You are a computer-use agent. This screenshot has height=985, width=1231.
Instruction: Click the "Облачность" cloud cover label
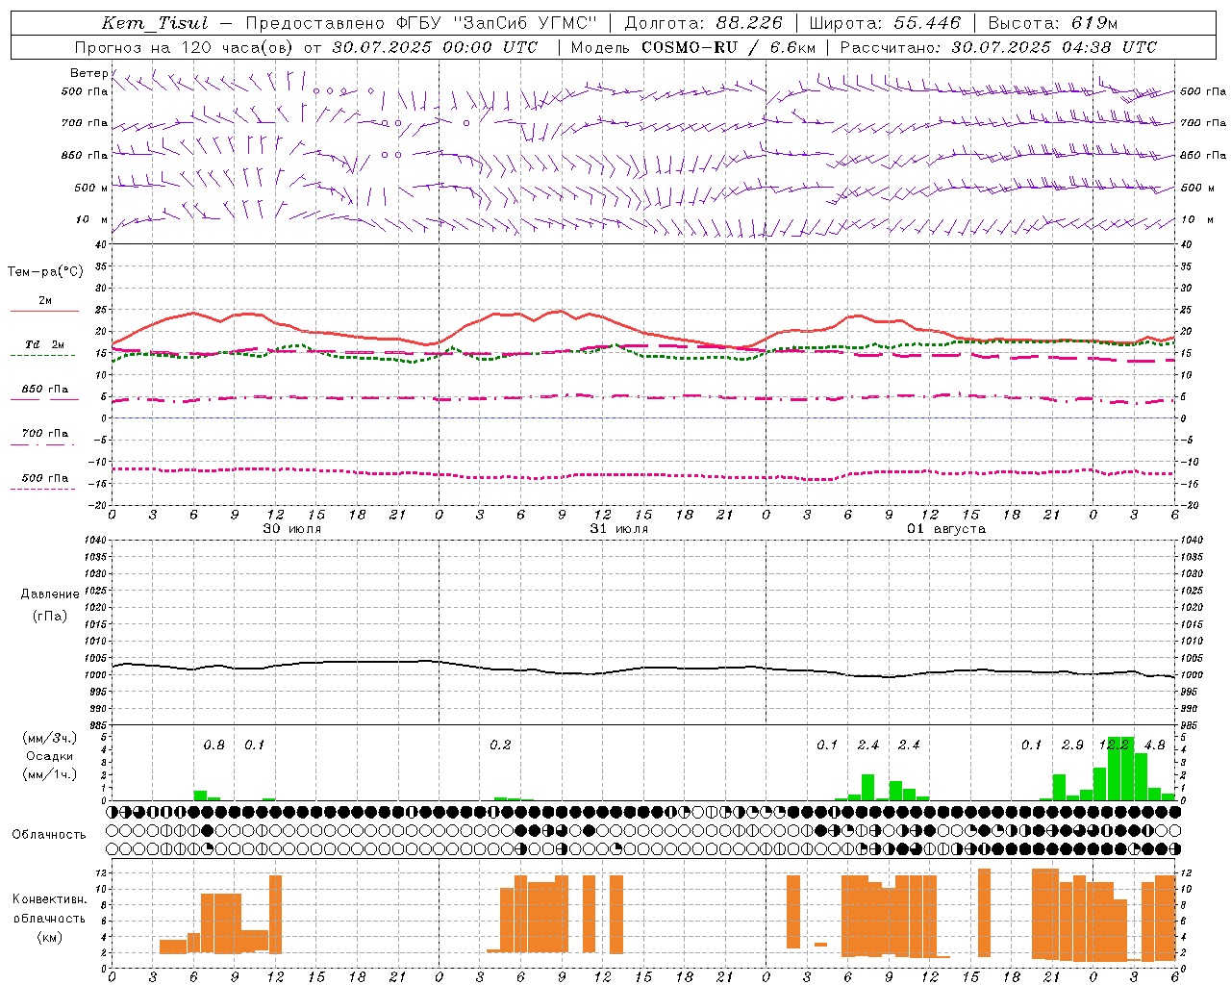coord(49,835)
